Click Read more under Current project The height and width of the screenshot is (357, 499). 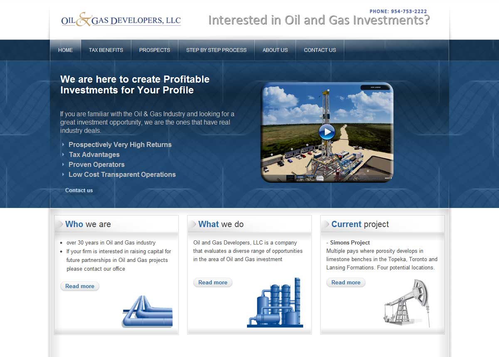346,282
